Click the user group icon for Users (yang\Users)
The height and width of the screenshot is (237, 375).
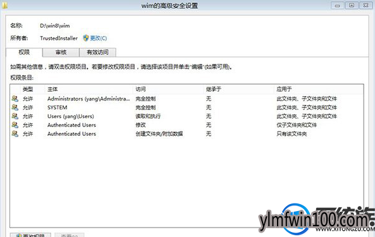pyautogui.click(x=15, y=116)
